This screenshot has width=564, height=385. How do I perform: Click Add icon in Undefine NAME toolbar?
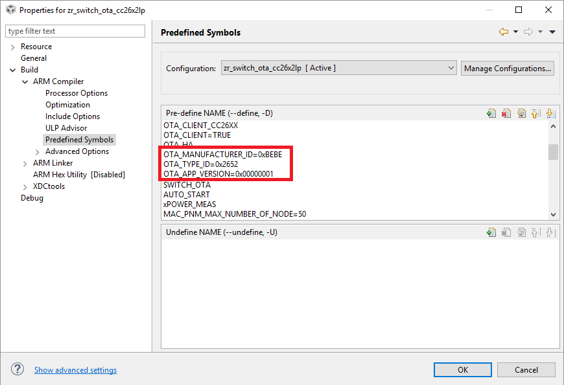pyautogui.click(x=491, y=232)
